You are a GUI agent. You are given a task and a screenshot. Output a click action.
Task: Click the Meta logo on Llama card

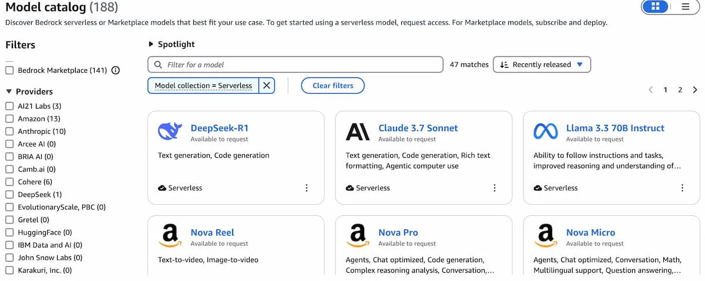(546, 131)
